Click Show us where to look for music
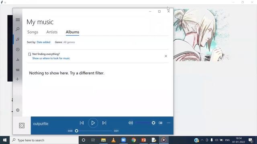The height and width of the screenshot is (144, 257). (x=51, y=58)
